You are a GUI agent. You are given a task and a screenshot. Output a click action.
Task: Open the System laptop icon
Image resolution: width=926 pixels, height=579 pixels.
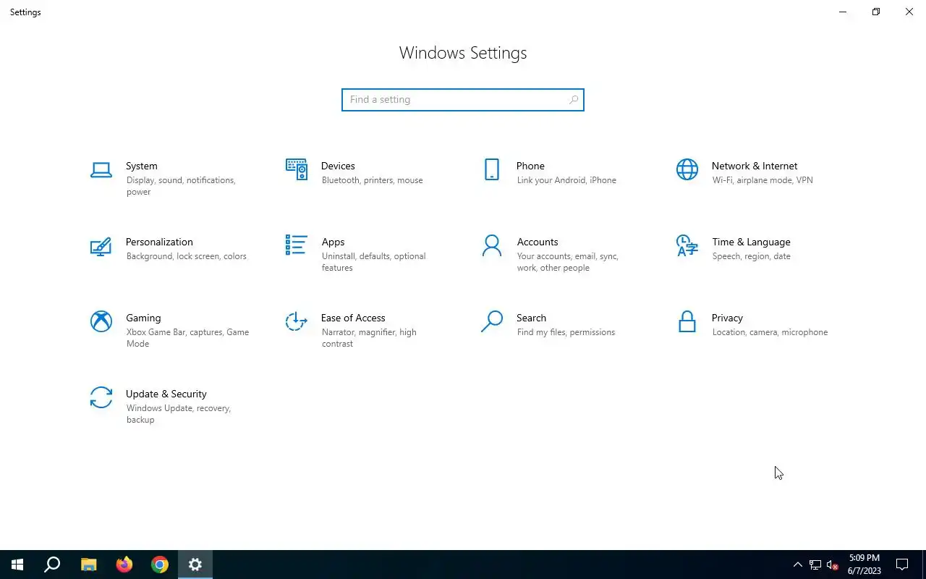(101, 170)
